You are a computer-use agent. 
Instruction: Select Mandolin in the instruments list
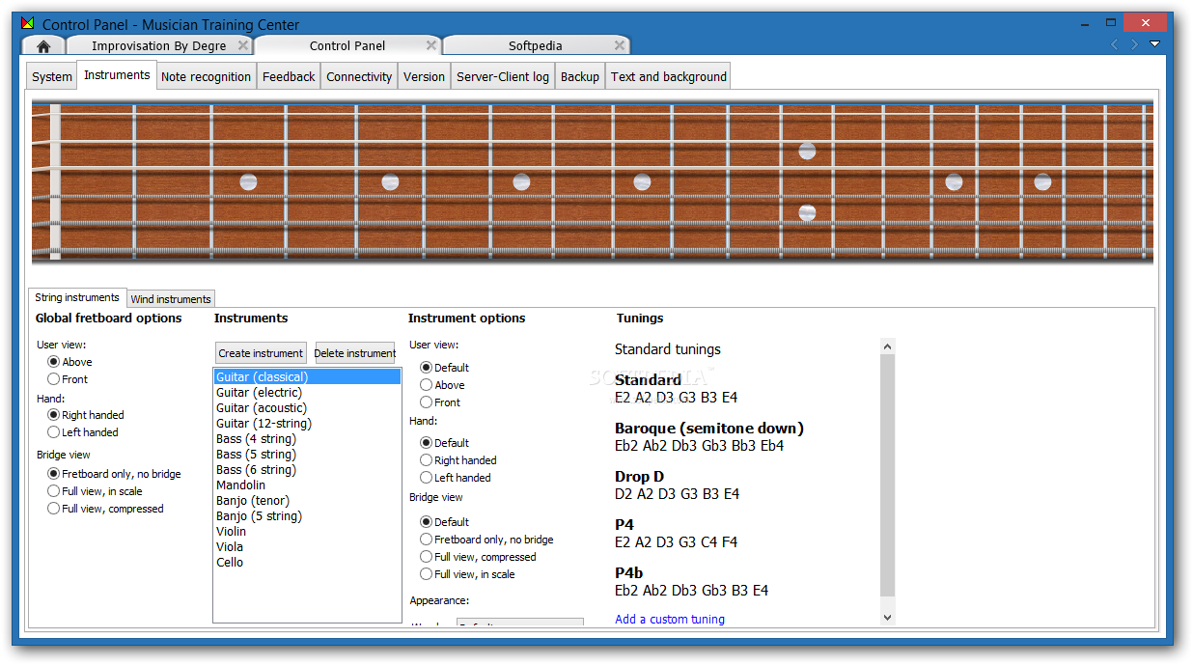pyautogui.click(x=307, y=485)
